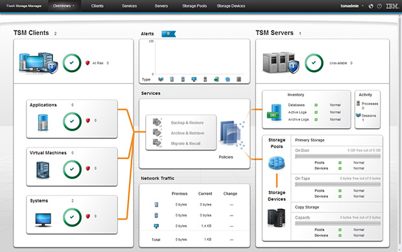The height and width of the screenshot is (252, 402).
Task: Click the Unavailable servers count
Action: 351,63
